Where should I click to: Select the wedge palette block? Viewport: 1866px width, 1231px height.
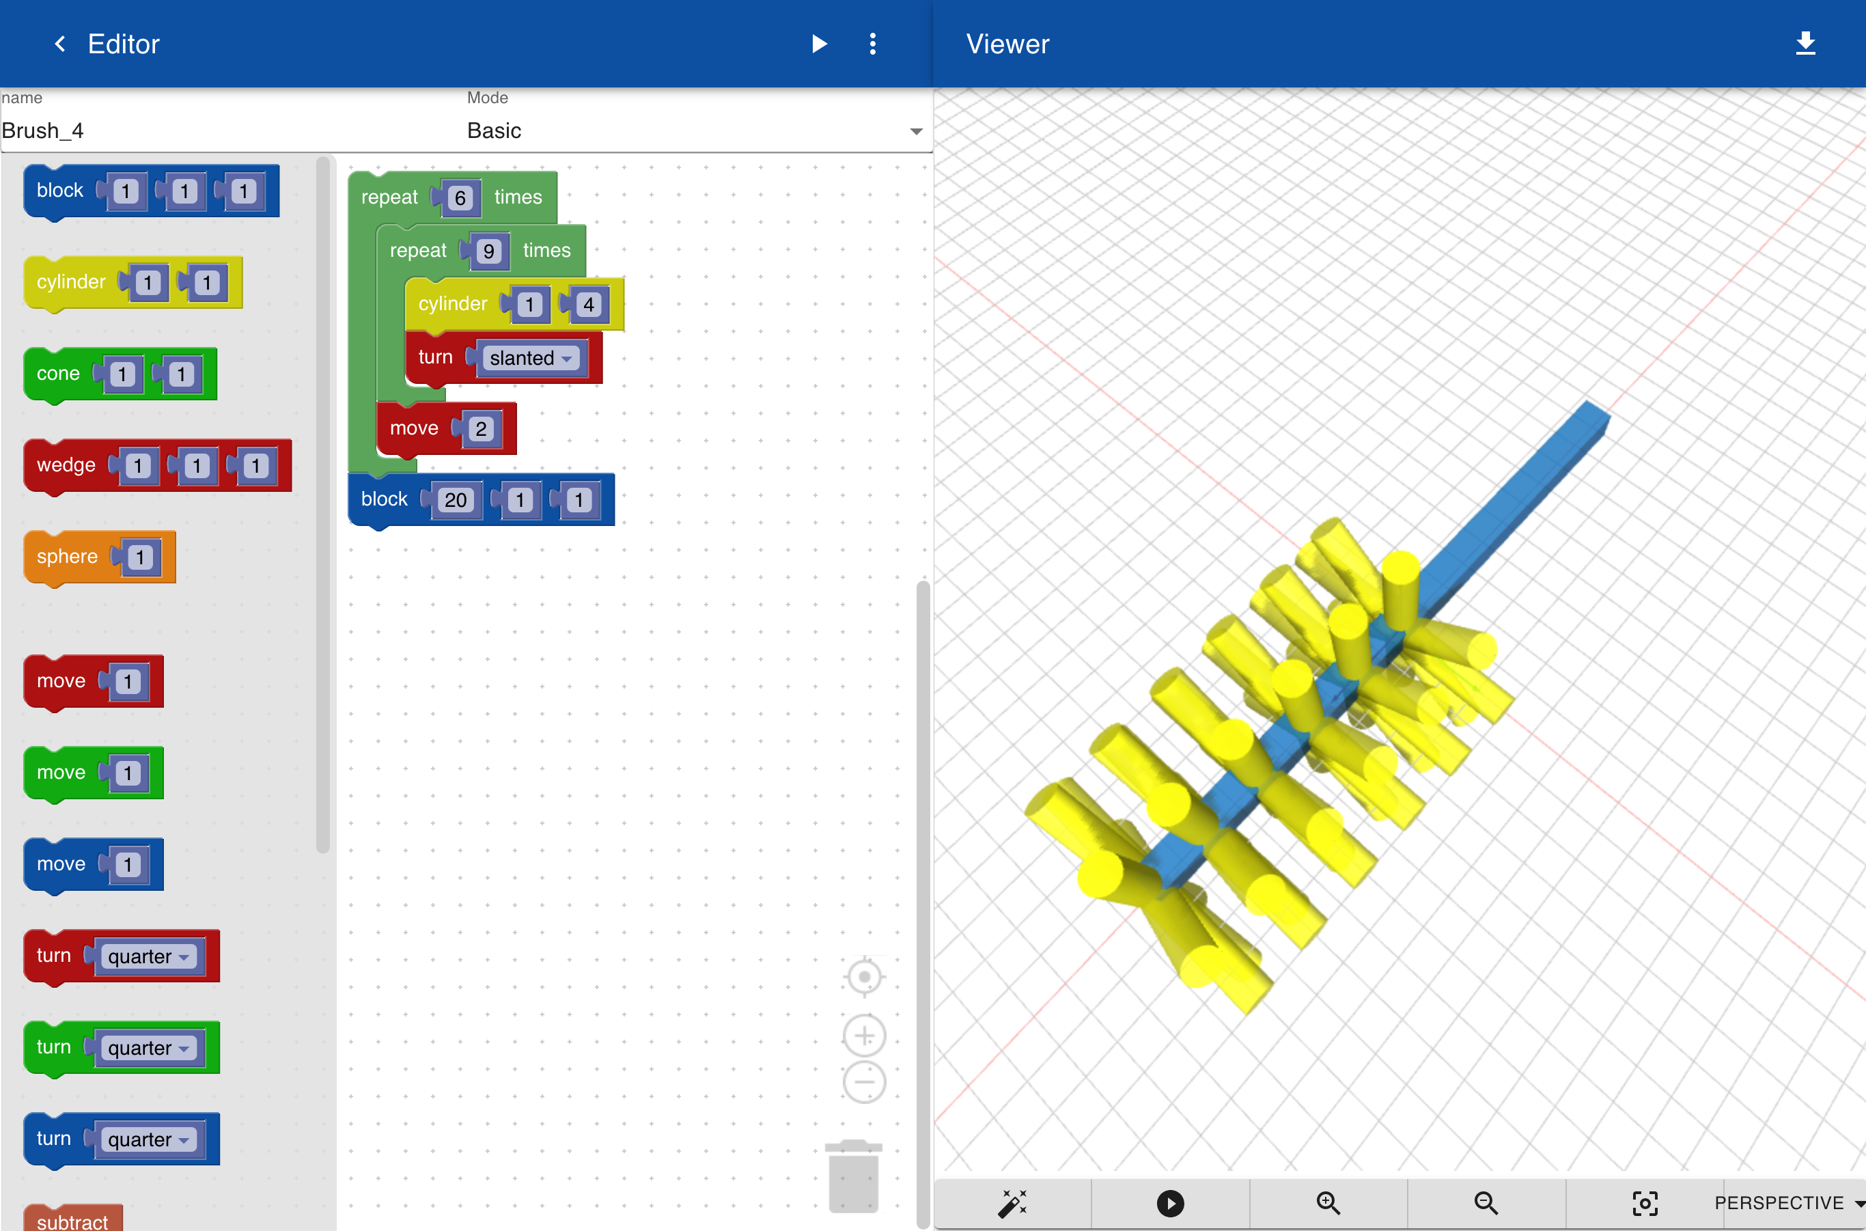pos(66,465)
